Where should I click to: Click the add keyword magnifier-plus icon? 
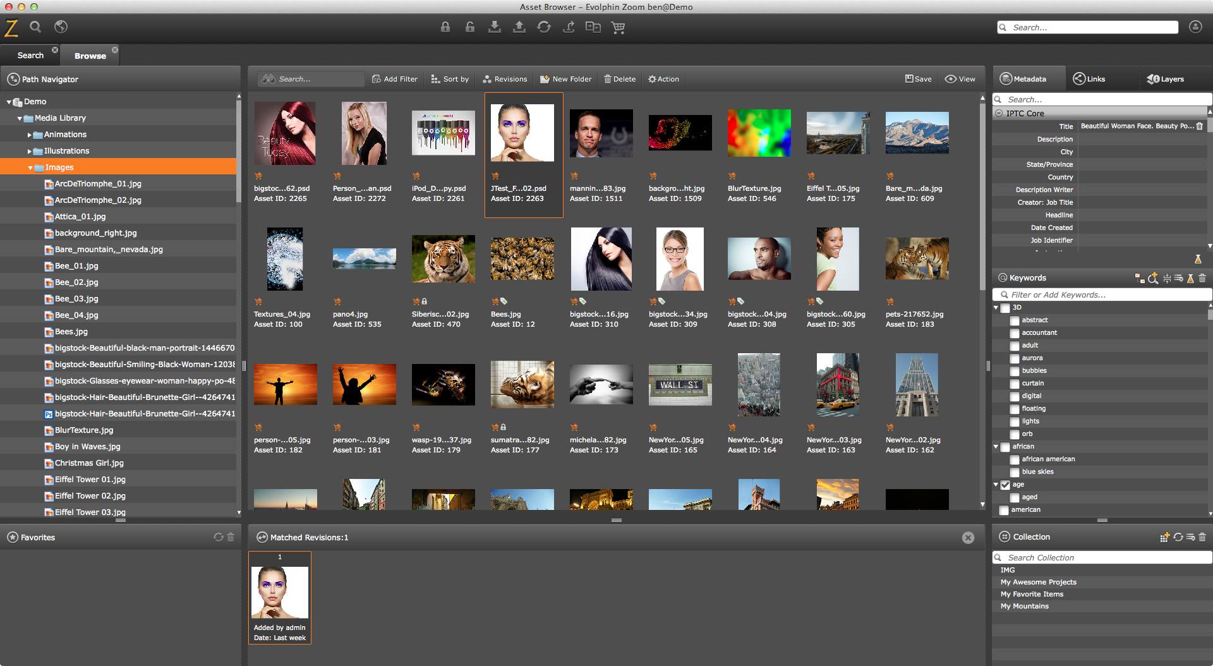[1154, 278]
